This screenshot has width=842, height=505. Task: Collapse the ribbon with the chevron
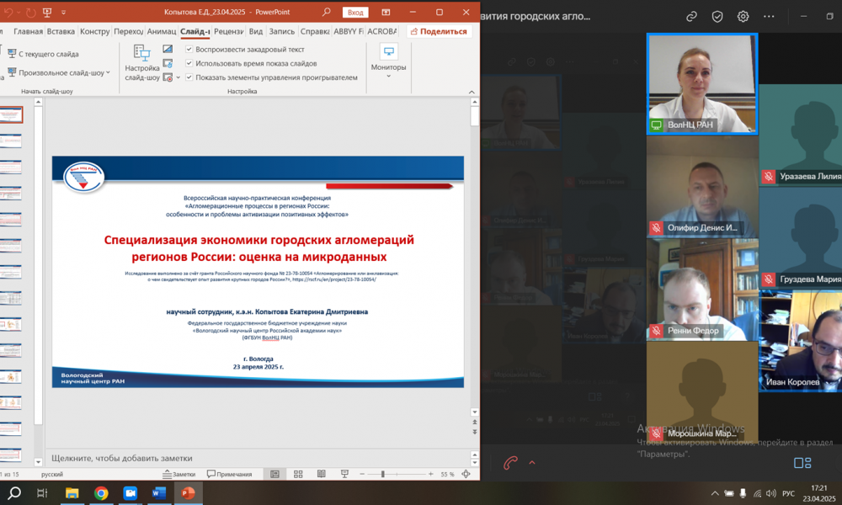(x=472, y=92)
